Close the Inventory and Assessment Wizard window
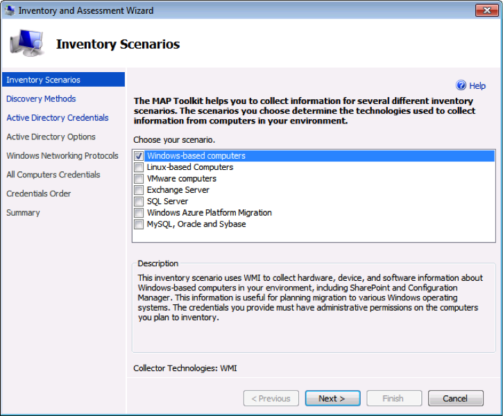The image size is (503, 416). [486, 10]
